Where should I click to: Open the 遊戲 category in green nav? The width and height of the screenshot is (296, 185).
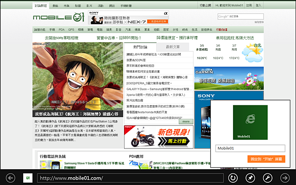pyautogui.click(x=156, y=30)
